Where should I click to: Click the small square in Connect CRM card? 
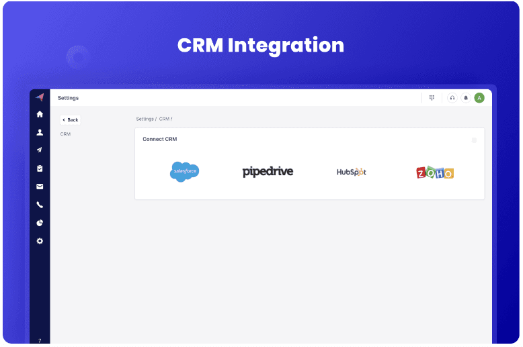(x=474, y=140)
